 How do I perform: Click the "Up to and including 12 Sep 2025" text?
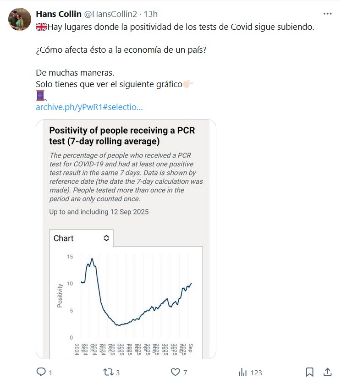click(x=99, y=212)
